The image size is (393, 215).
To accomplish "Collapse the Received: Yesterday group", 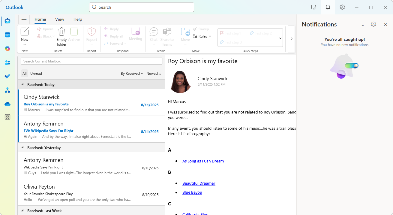I will tap(22, 148).
